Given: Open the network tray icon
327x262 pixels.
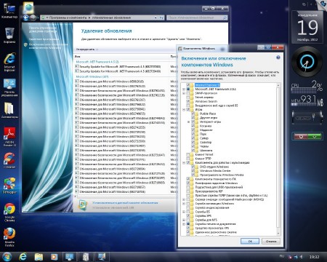Looking at the screenshot, I should click(296, 256).
